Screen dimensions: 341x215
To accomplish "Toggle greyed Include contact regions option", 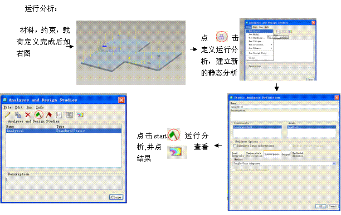I will pos(290,146).
